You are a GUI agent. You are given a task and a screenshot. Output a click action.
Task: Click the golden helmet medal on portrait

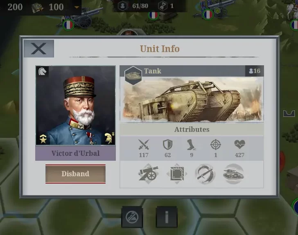[109, 138]
